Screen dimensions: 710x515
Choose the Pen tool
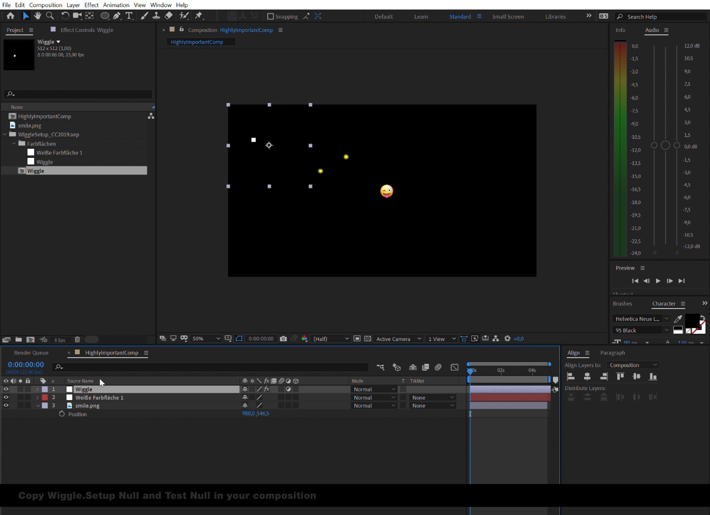click(x=117, y=16)
